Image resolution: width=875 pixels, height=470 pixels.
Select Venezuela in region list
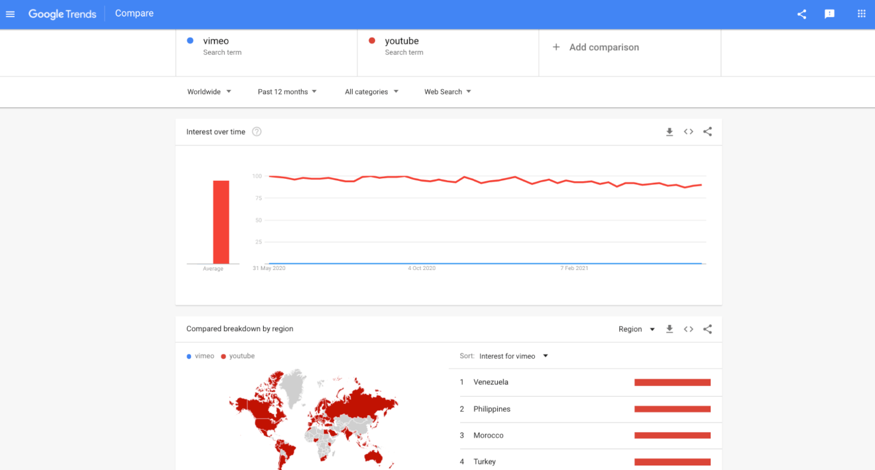coord(585,383)
